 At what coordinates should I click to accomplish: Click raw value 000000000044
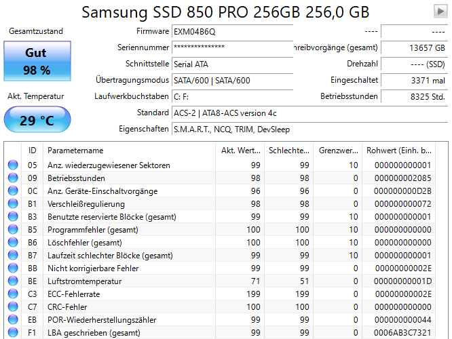coord(402,320)
